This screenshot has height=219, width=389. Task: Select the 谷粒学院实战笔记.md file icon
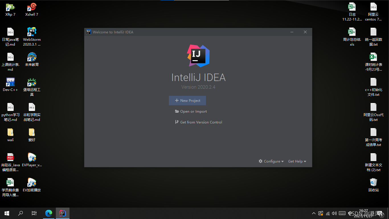[x=32, y=112]
